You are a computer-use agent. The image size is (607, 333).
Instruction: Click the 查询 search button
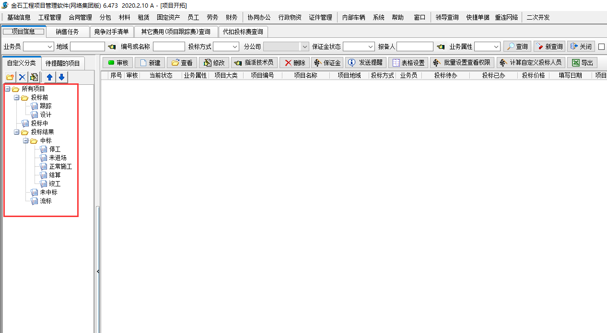coord(517,46)
